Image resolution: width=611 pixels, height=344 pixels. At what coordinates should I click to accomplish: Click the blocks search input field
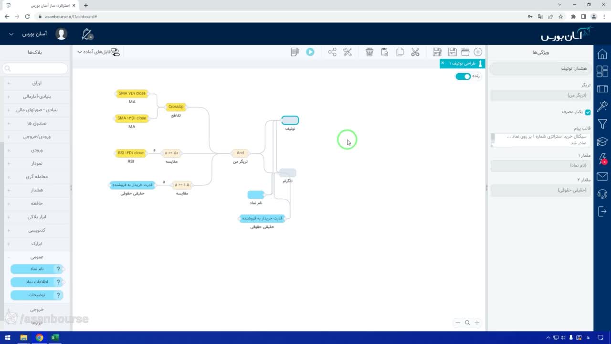pyautogui.click(x=35, y=69)
